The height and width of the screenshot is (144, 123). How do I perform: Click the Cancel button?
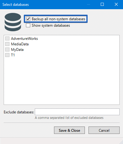104,130
